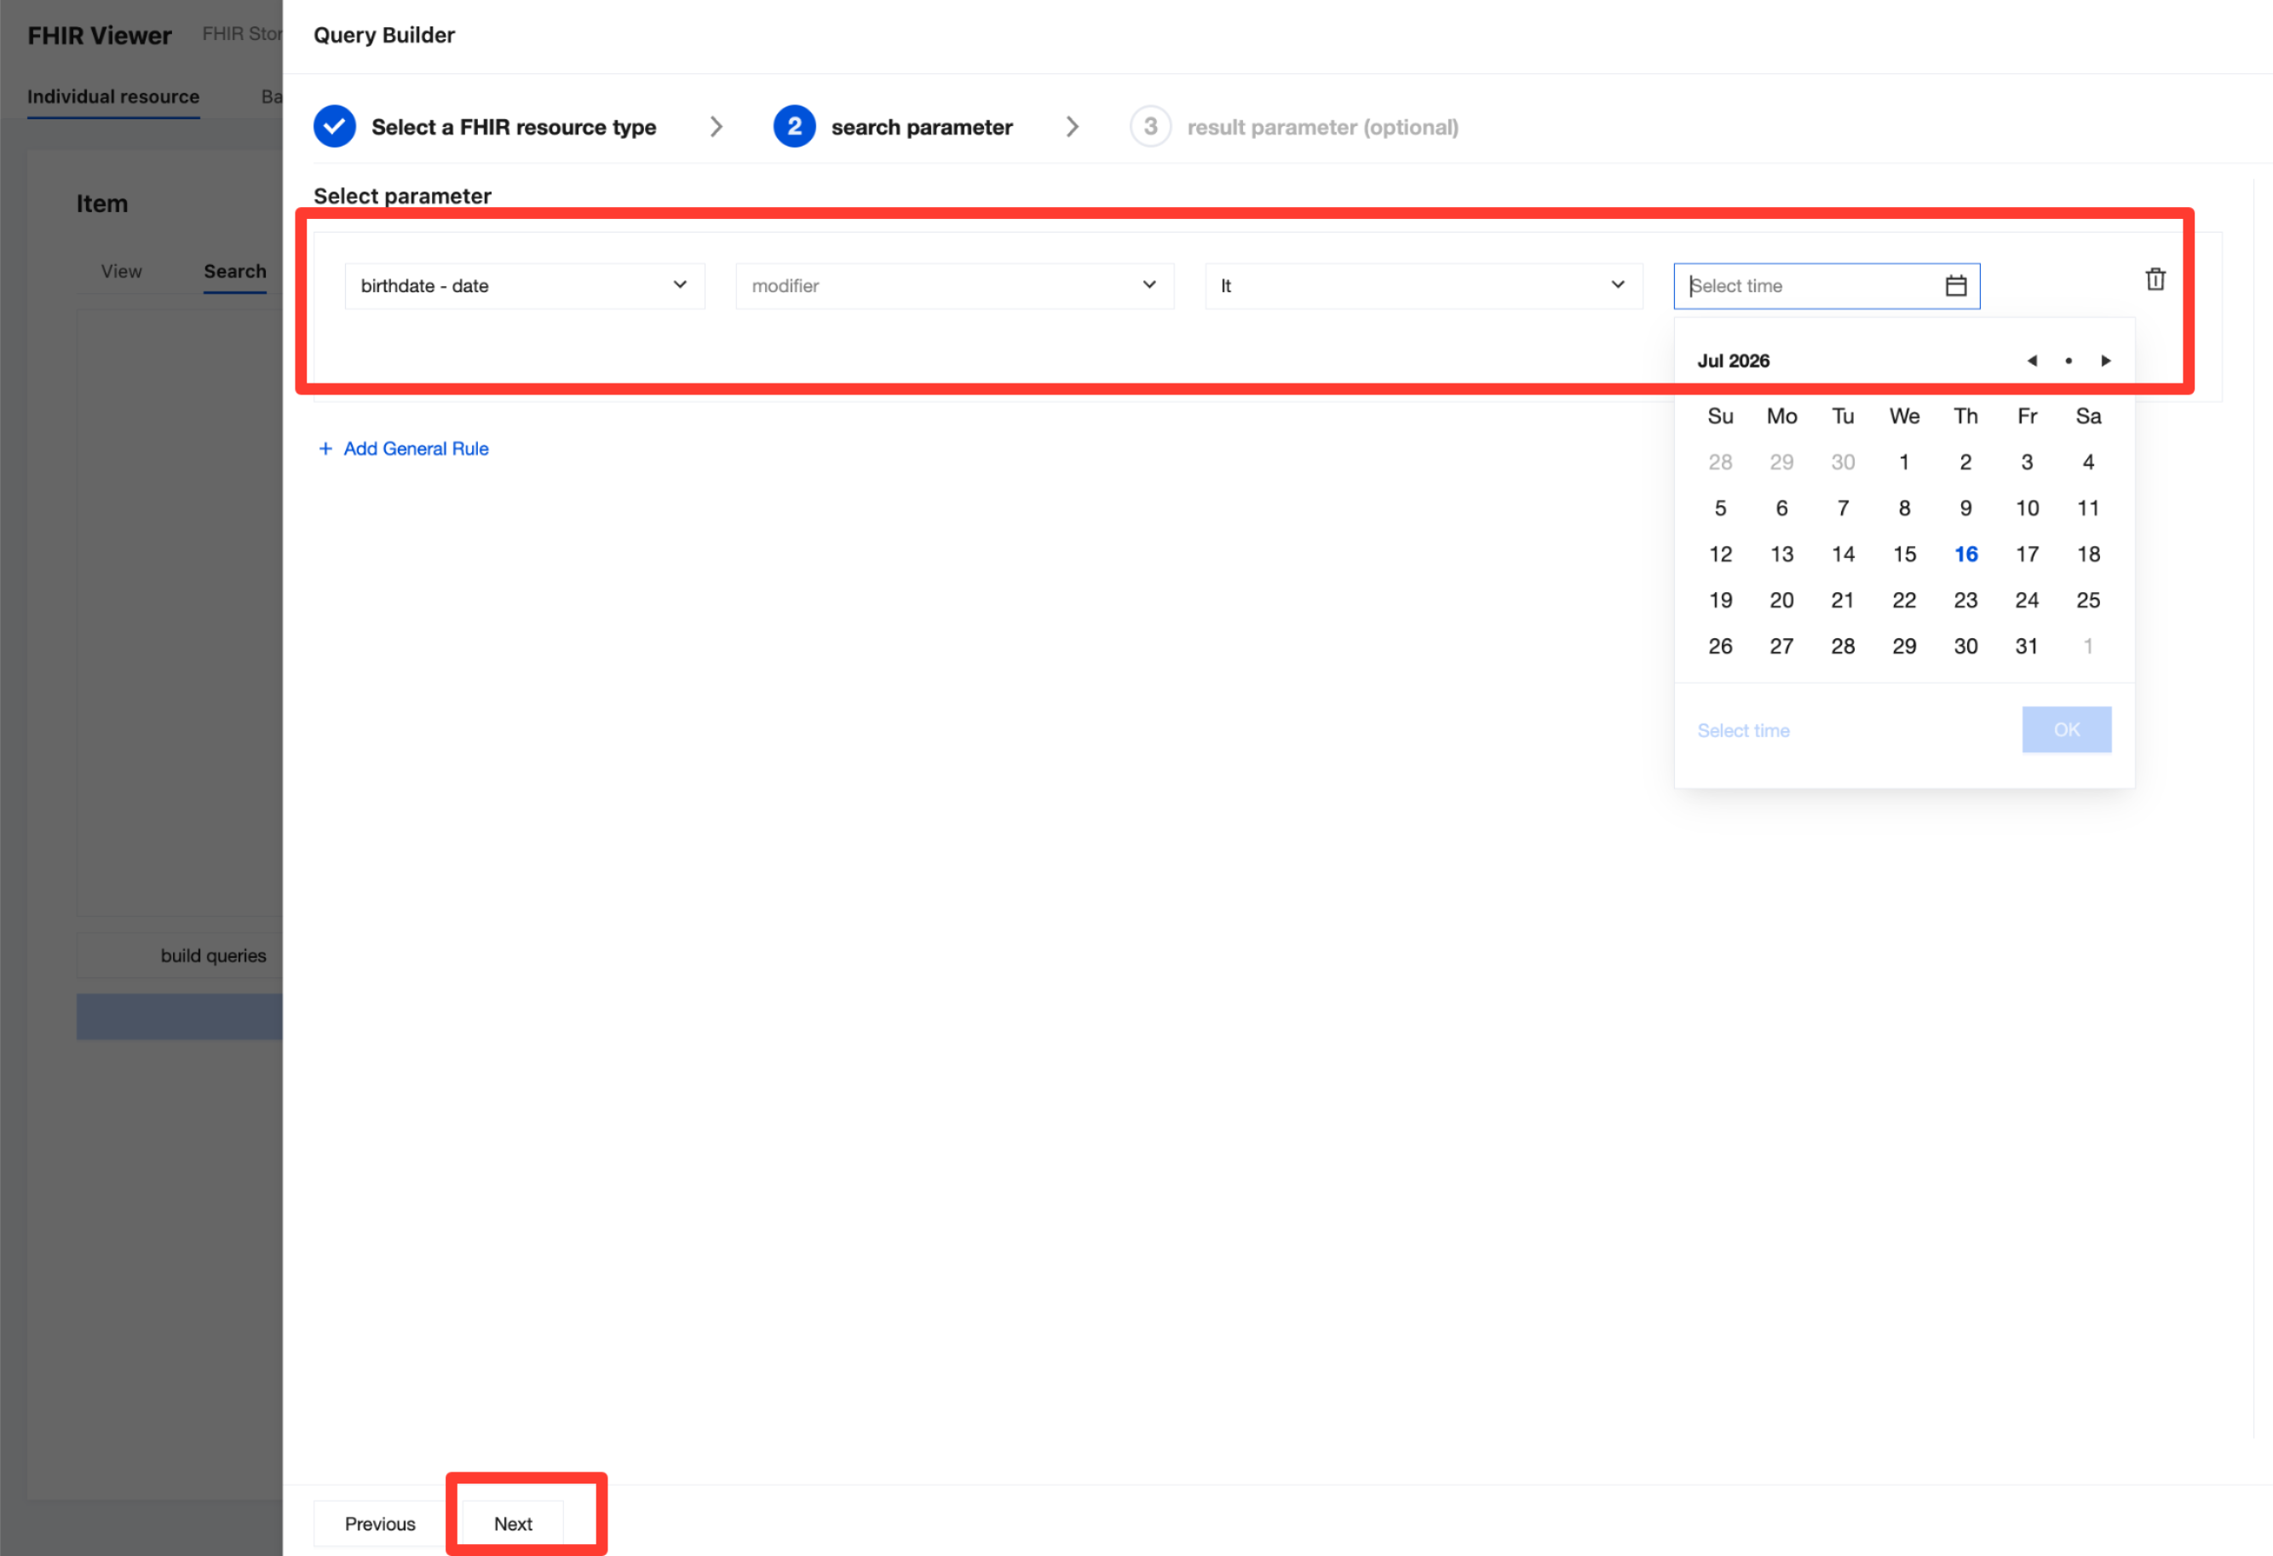Select date 23 in the calendar
Screen dimensions: 2273x1556
(1966, 601)
